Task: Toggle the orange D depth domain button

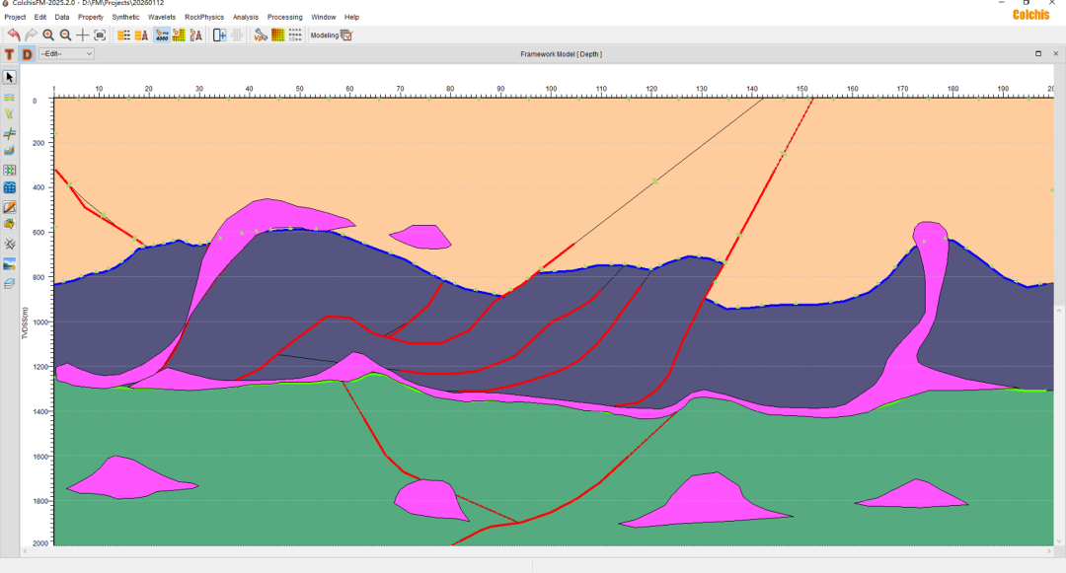Action: point(27,54)
